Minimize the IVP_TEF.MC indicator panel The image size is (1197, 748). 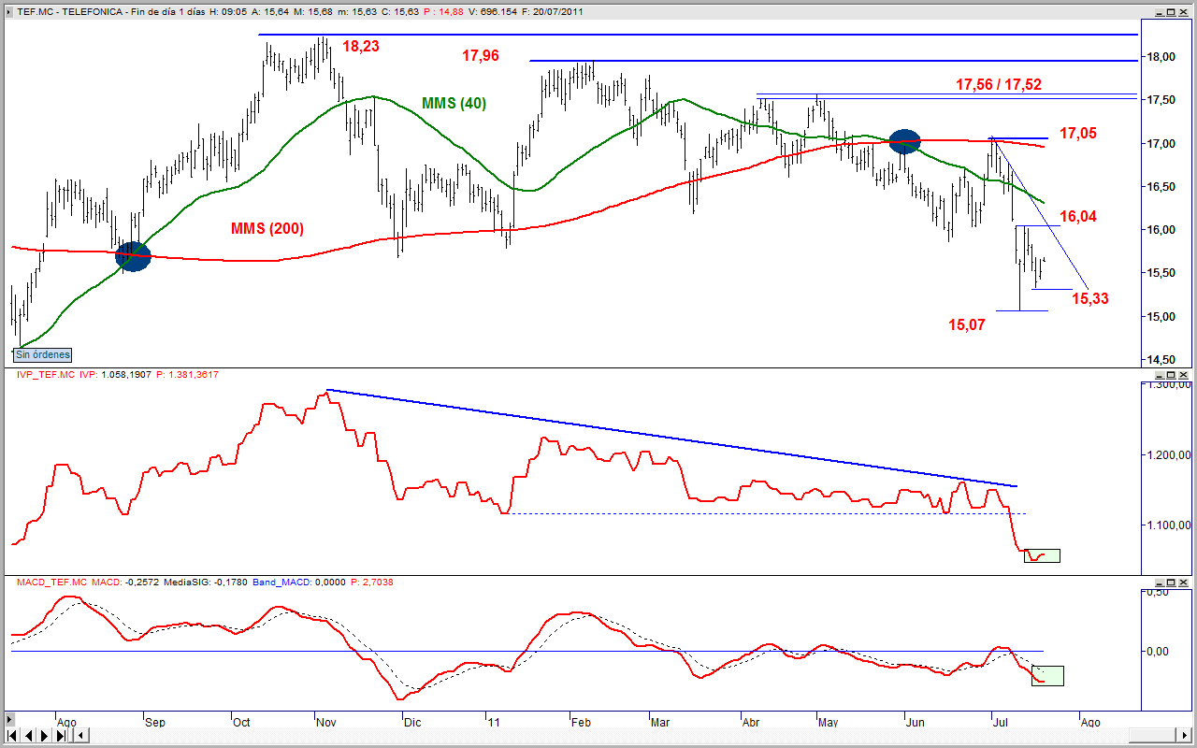[1159, 375]
